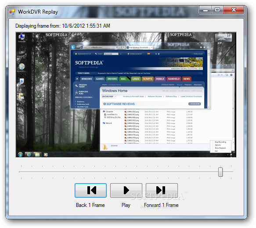
Task: Start playback with the Play button
Action: [x=126, y=190]
